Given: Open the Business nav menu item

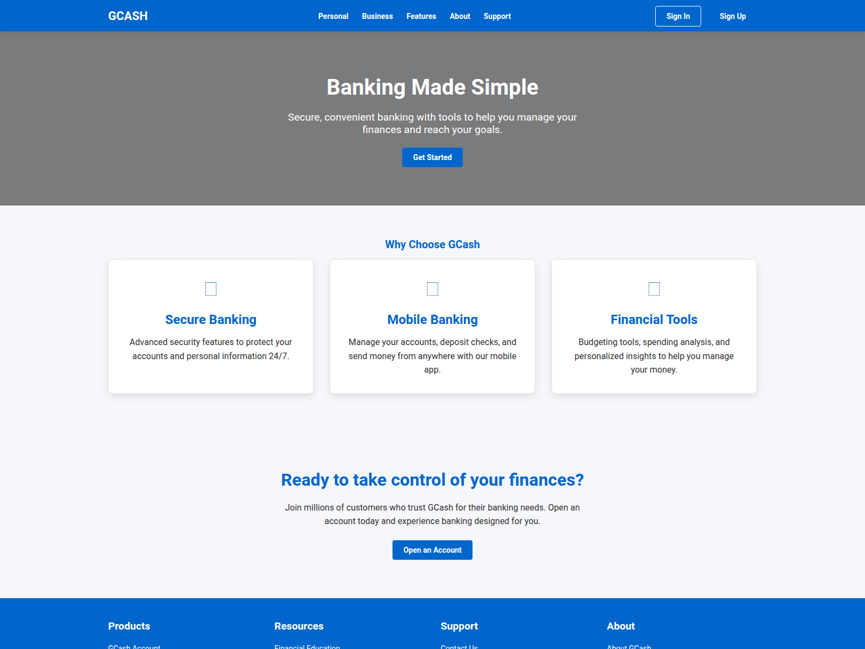Looking at the screenshot, I should (377, 16).
